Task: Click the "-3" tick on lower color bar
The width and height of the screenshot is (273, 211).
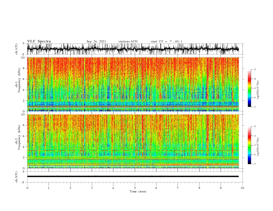Action: pos(254,127)
